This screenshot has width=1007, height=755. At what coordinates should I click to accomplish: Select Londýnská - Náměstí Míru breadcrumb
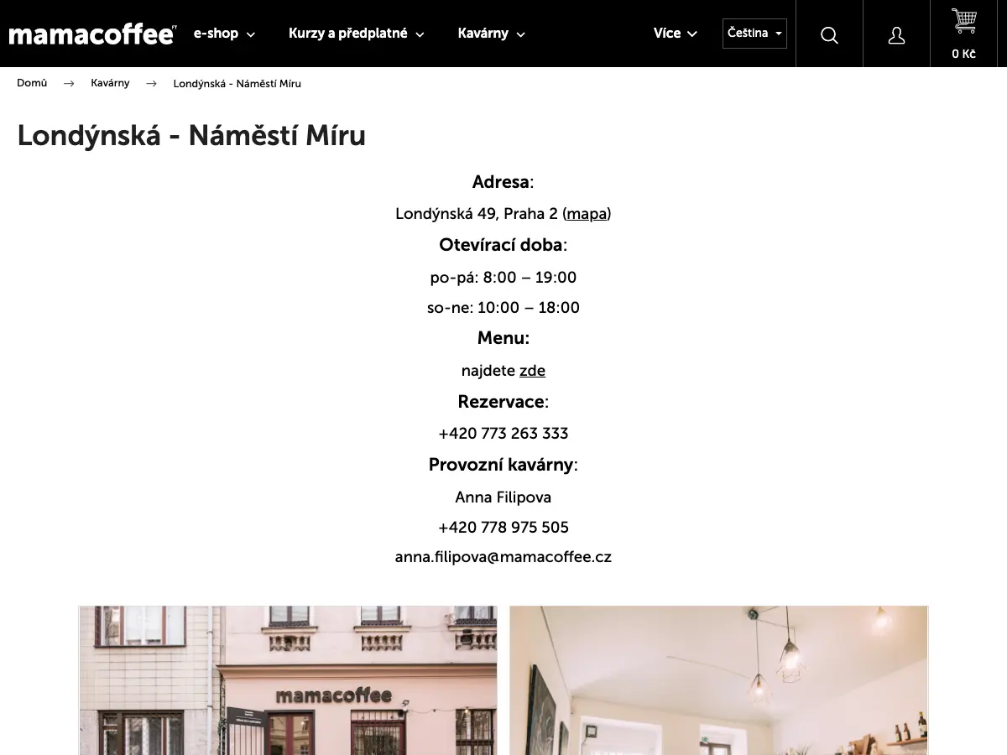pos(237,83)
